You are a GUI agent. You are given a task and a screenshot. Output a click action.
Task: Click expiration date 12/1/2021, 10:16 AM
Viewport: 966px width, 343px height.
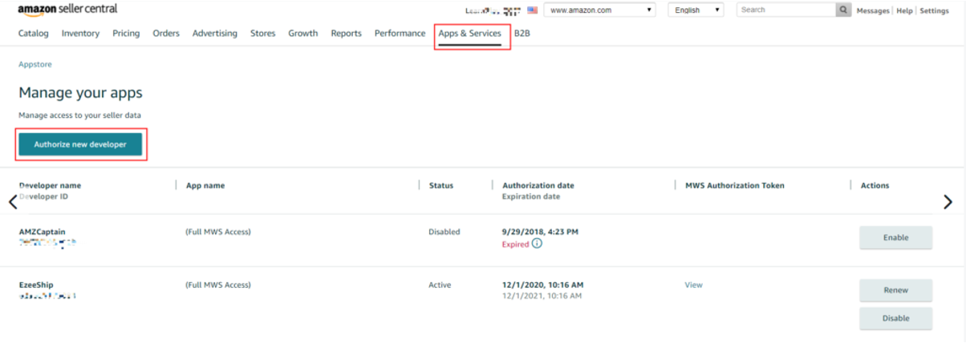click(x=542, y=296)
